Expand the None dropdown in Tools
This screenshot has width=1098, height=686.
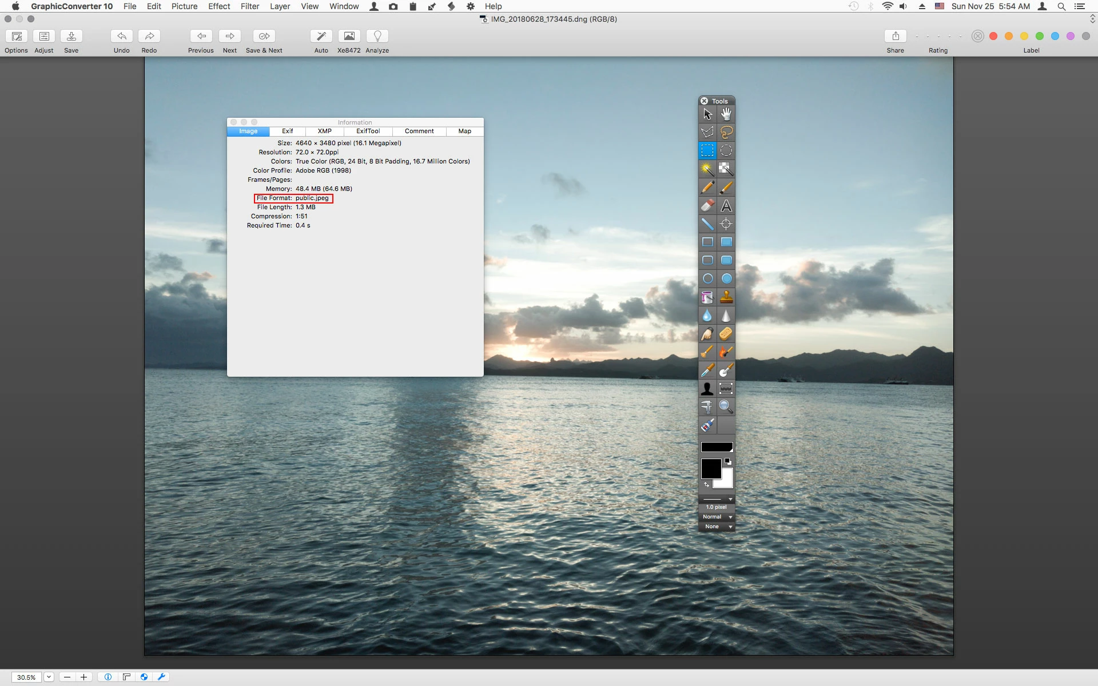(x=717, y=527)
